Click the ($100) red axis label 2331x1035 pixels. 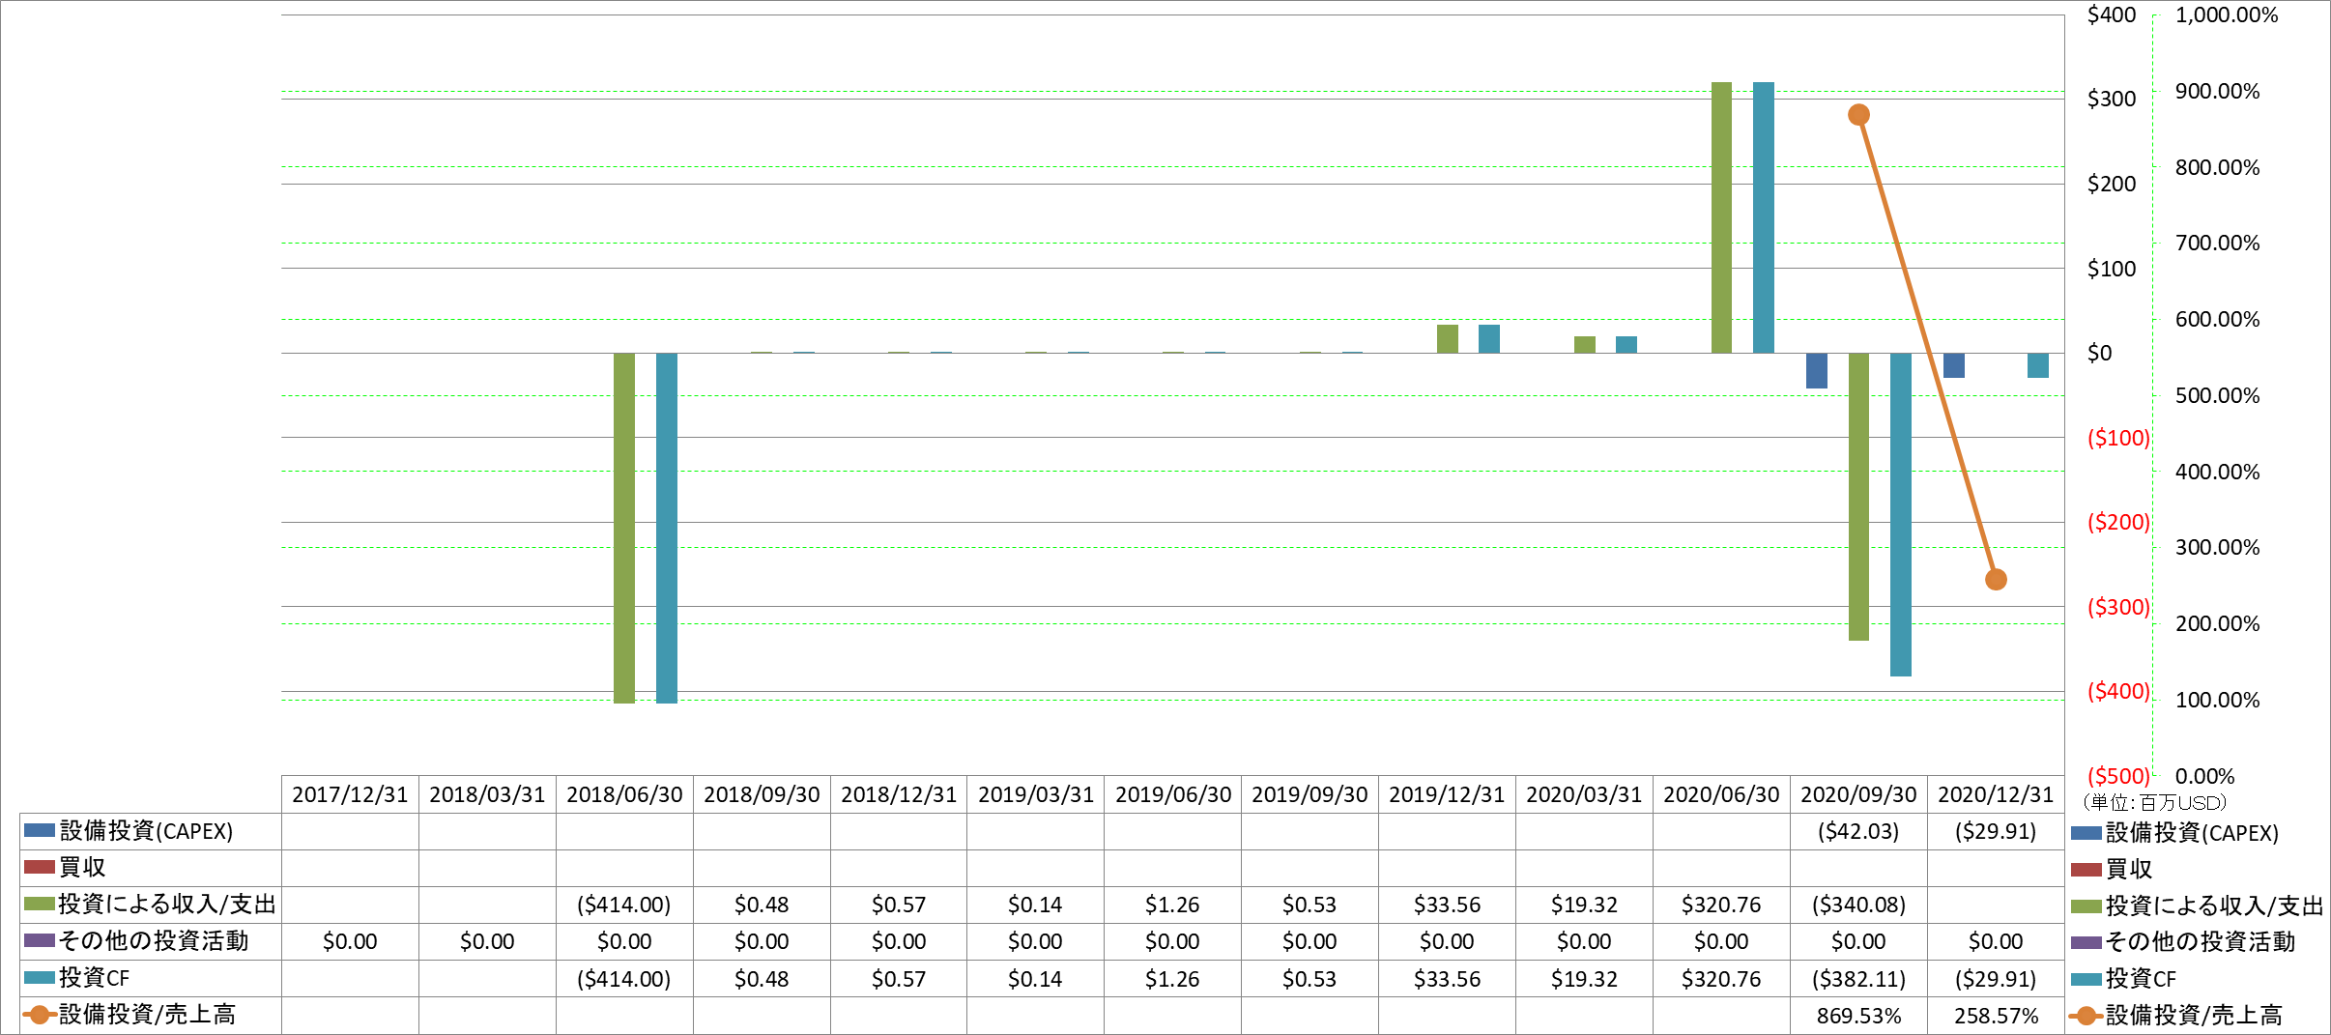tap(2119, 438)
